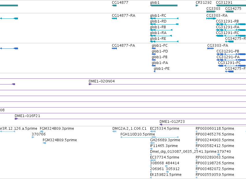Select feature 379740
Image resolution: width=246 pixels, height=179 pixels.
[x=224, y=152]
